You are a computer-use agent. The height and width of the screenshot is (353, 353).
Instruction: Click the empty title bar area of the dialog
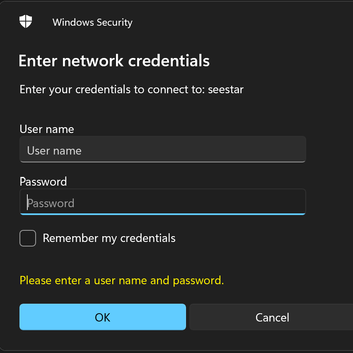click(x=240, y=22)
